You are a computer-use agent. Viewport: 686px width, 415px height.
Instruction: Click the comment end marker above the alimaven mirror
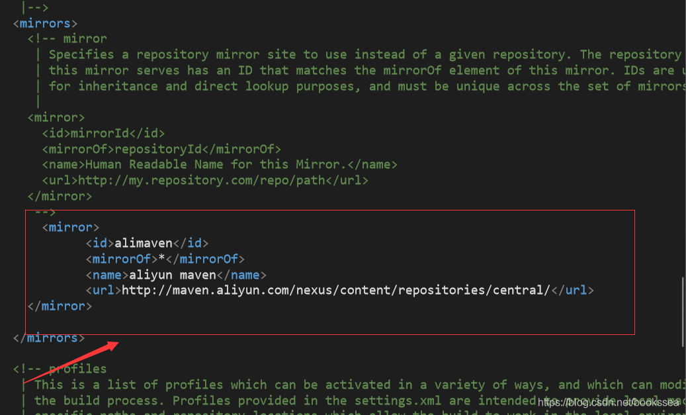(x=45, y=212)
